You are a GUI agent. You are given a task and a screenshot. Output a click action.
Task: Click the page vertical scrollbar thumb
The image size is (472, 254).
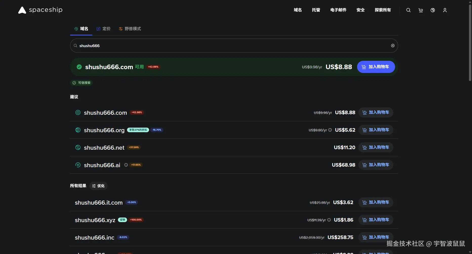pos(470,42)
